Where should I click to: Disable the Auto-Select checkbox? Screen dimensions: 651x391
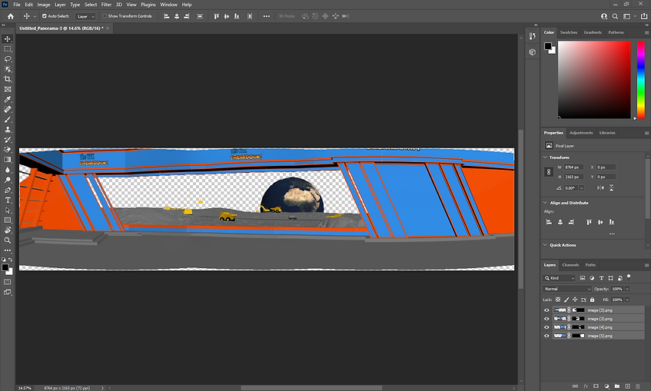click(45, 15)
